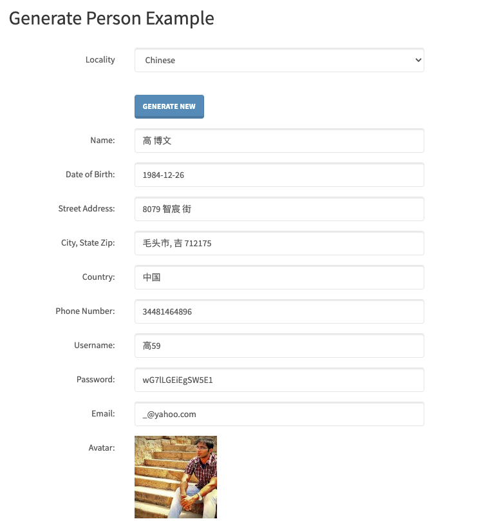
Task: Click into the Street Address field
Action: [x=279, y=209]
